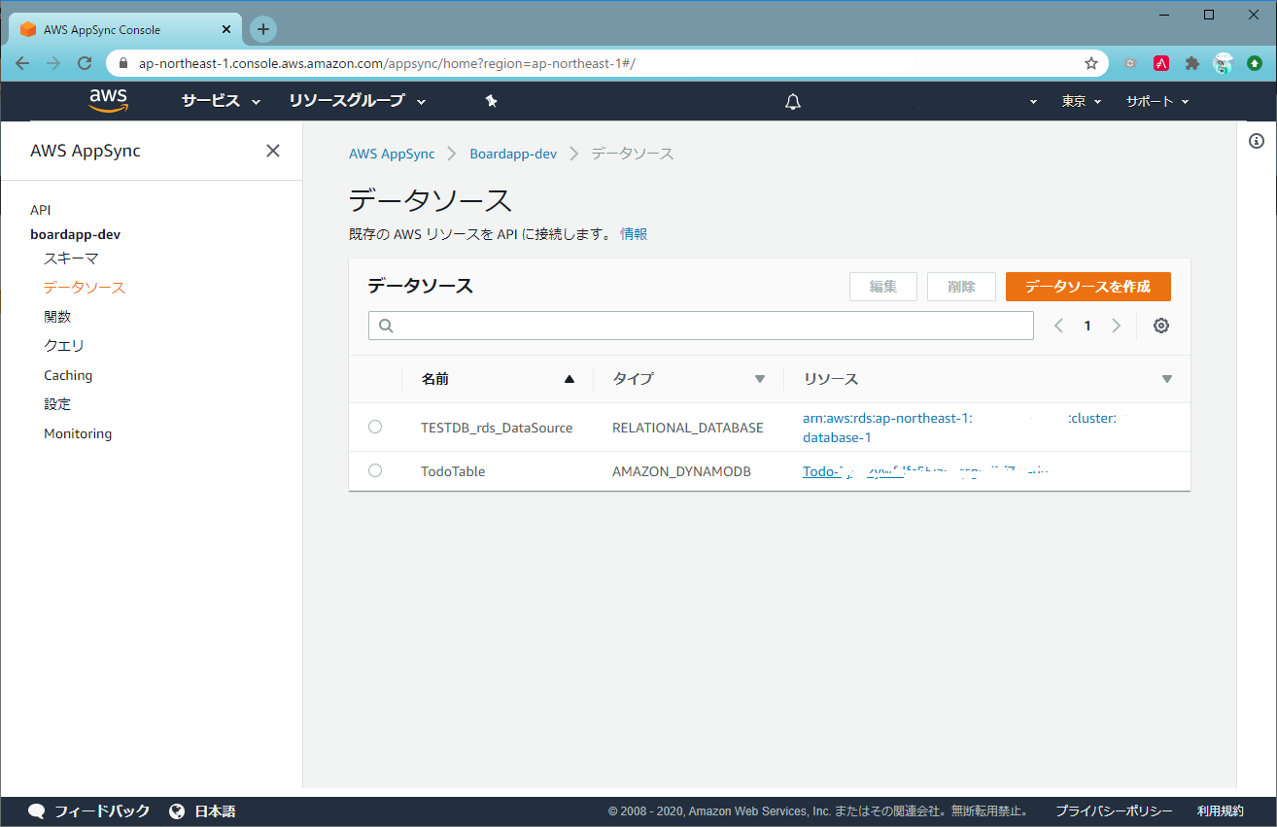
Task: Open the サービス dropdown menu
Action: click(x=221, y=101)
